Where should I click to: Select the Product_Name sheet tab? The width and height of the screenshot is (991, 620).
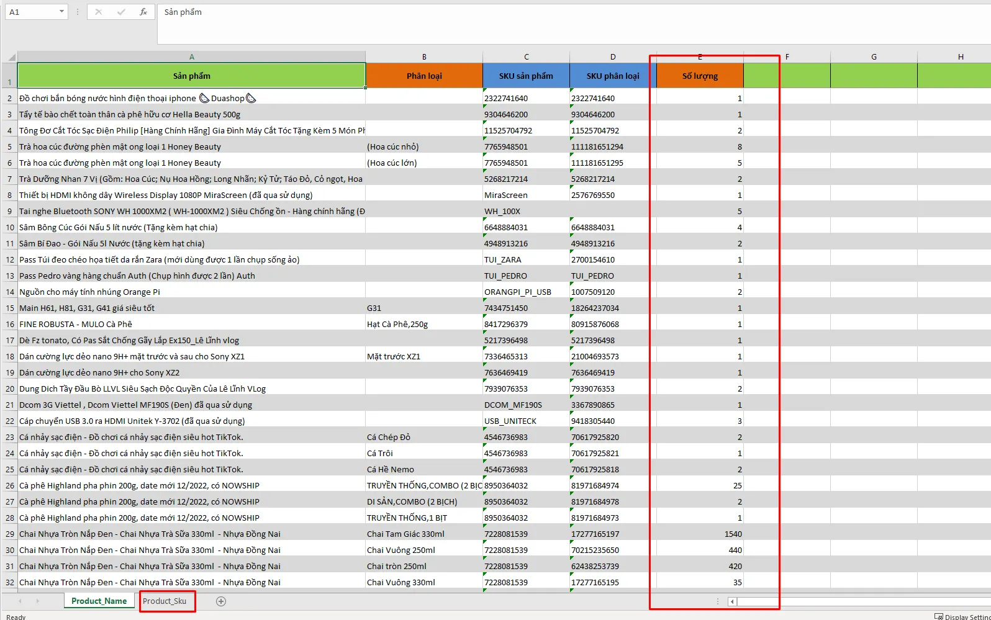click(99, 601)
